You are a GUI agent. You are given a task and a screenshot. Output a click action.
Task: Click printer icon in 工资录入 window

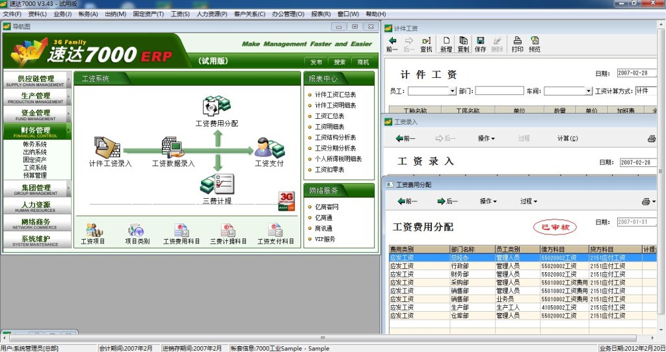click(652, 139)
